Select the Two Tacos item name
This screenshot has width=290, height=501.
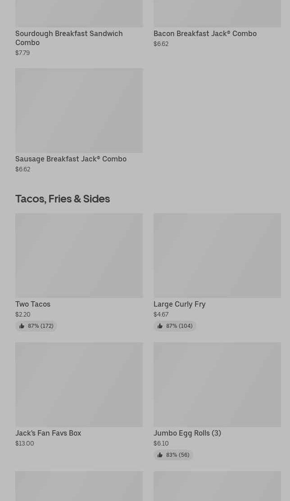(x=33, y=304)
